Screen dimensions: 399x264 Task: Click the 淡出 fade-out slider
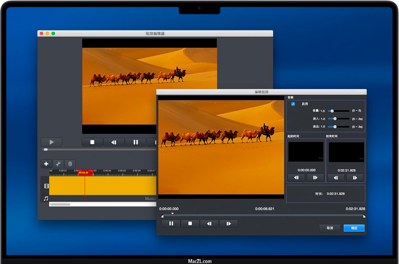pos(335,126)
